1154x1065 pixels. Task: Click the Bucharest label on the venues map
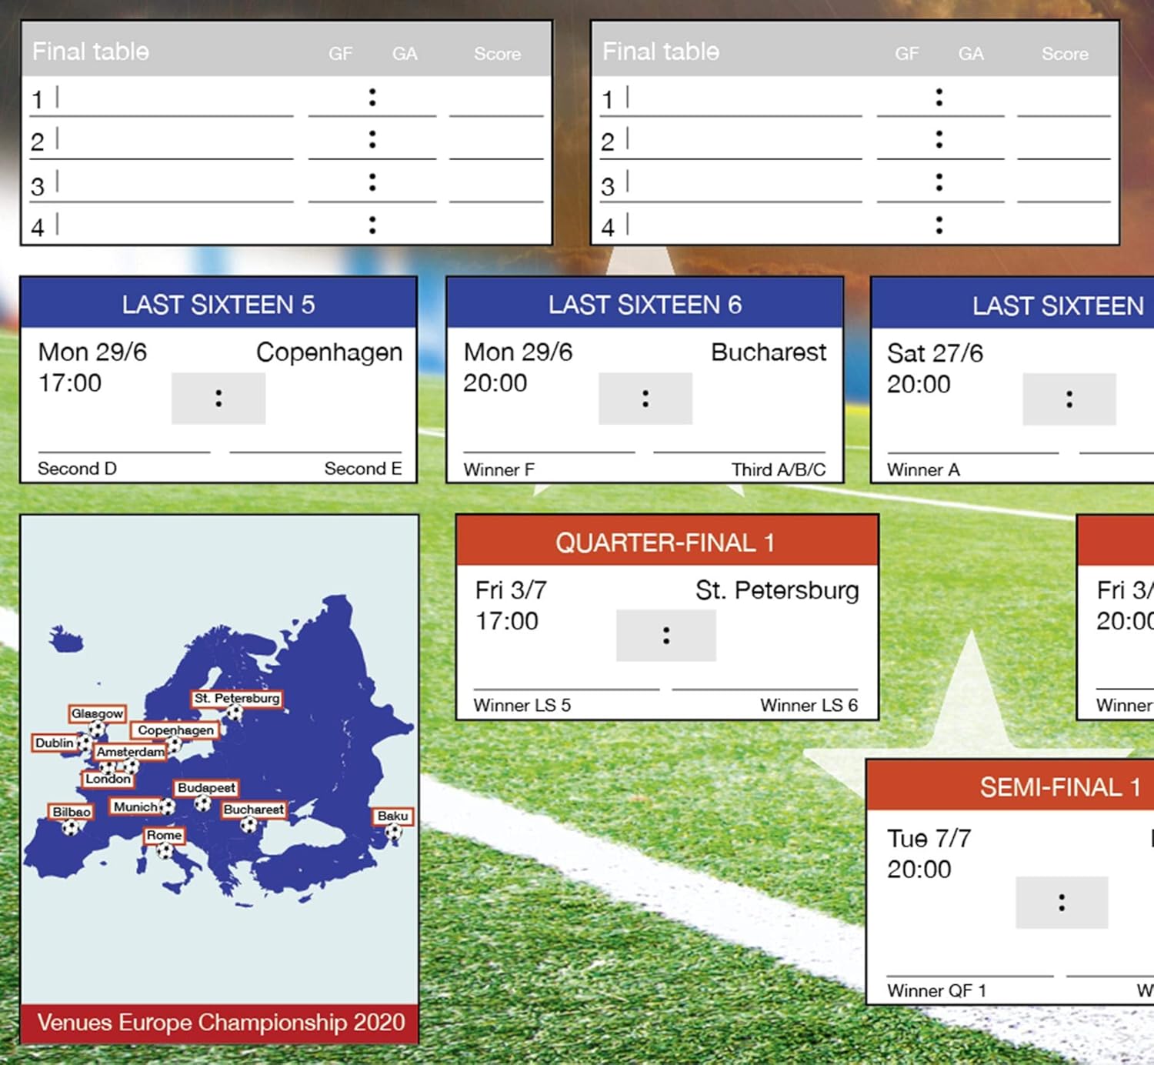click(254, 810)
